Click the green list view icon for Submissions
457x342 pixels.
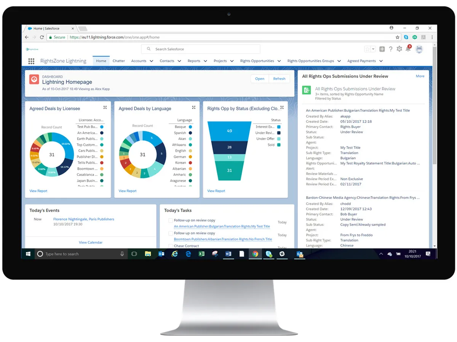pyautogui.click(x=306, y=90)
